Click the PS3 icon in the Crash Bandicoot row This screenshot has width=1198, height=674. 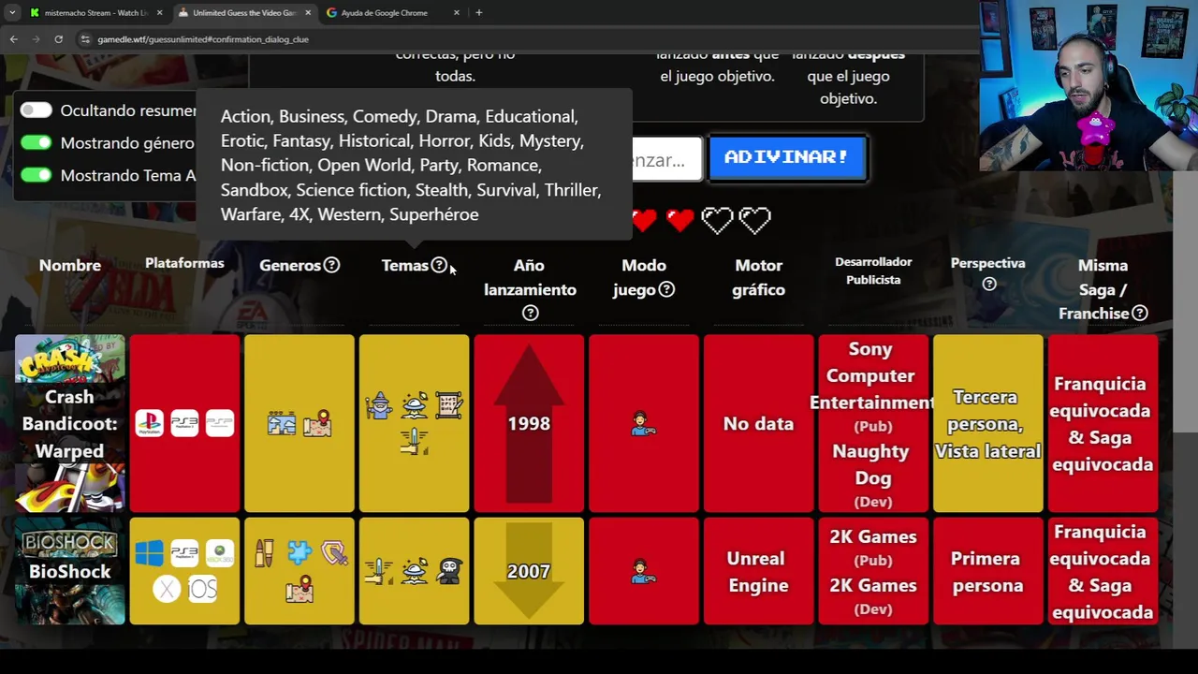184,423
